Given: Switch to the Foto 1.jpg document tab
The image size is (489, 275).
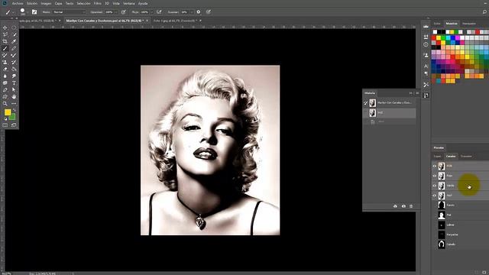Looking at the screenshot, I should click(175, 21).
